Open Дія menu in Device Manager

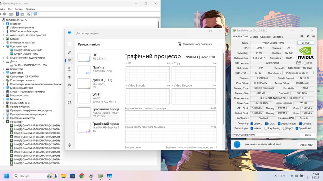click(10, 9)
